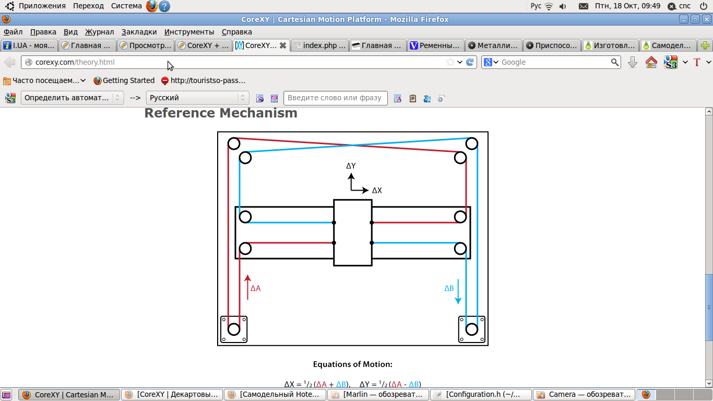
Task: Click the first icon after the Русский dropdown
Action: [260, 98]
